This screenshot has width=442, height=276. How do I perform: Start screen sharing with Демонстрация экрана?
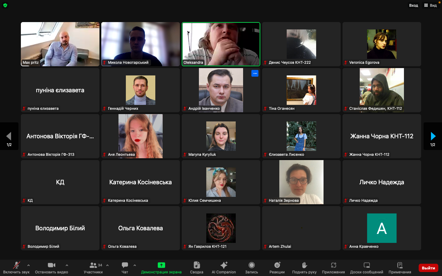pyautogui.click(x=161, y=266)
